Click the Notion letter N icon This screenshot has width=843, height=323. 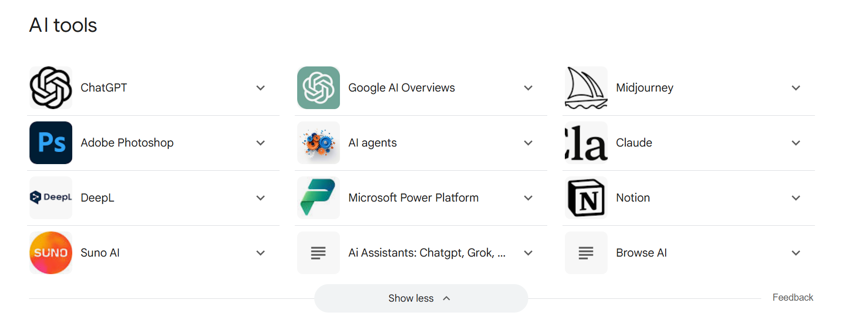point(586,198)
